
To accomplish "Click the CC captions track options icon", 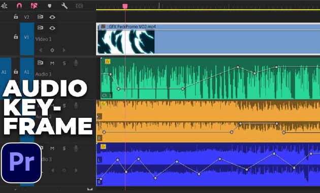I will [x=79, y=6].
